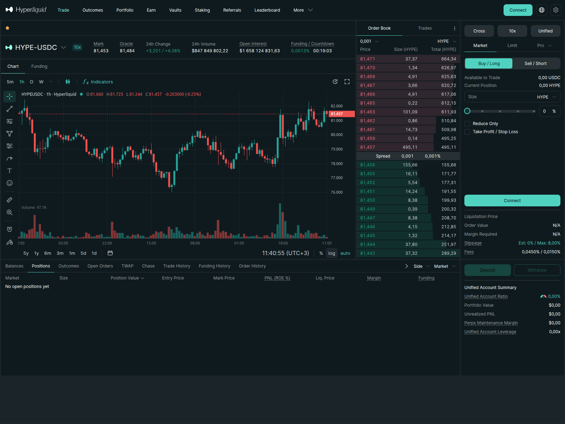
Task: Open the language globe icon
Action: 542,10
